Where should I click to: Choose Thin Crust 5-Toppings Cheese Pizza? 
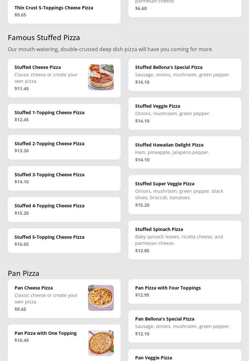pos(64,11)
